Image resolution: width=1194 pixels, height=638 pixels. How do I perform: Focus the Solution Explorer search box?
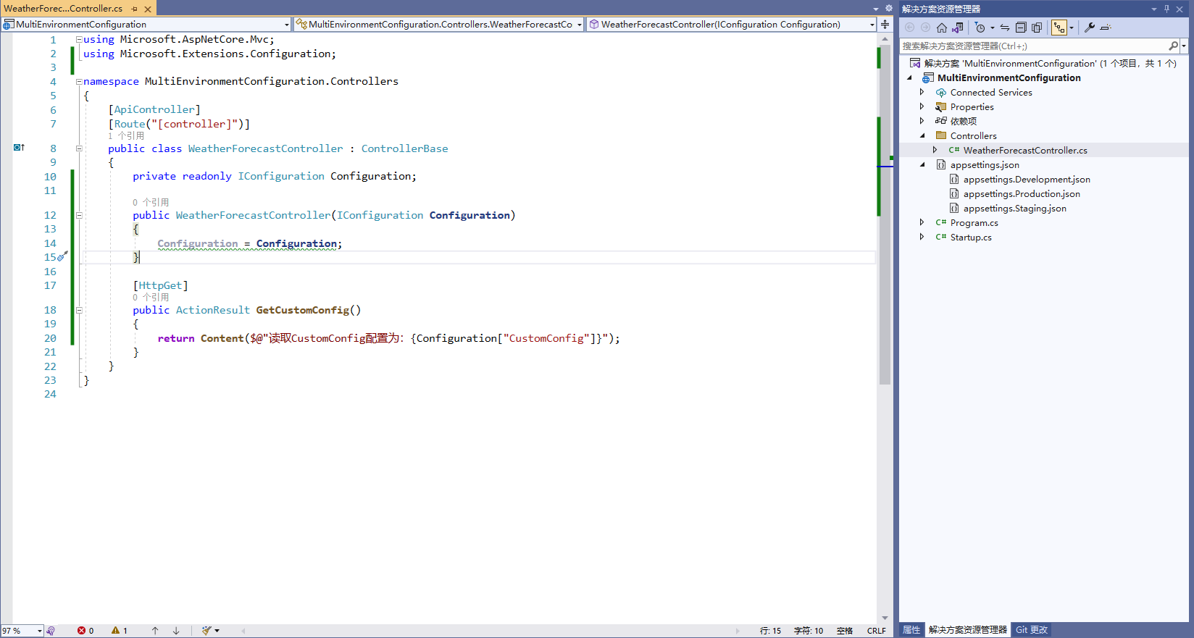[x=1033, y=46]
